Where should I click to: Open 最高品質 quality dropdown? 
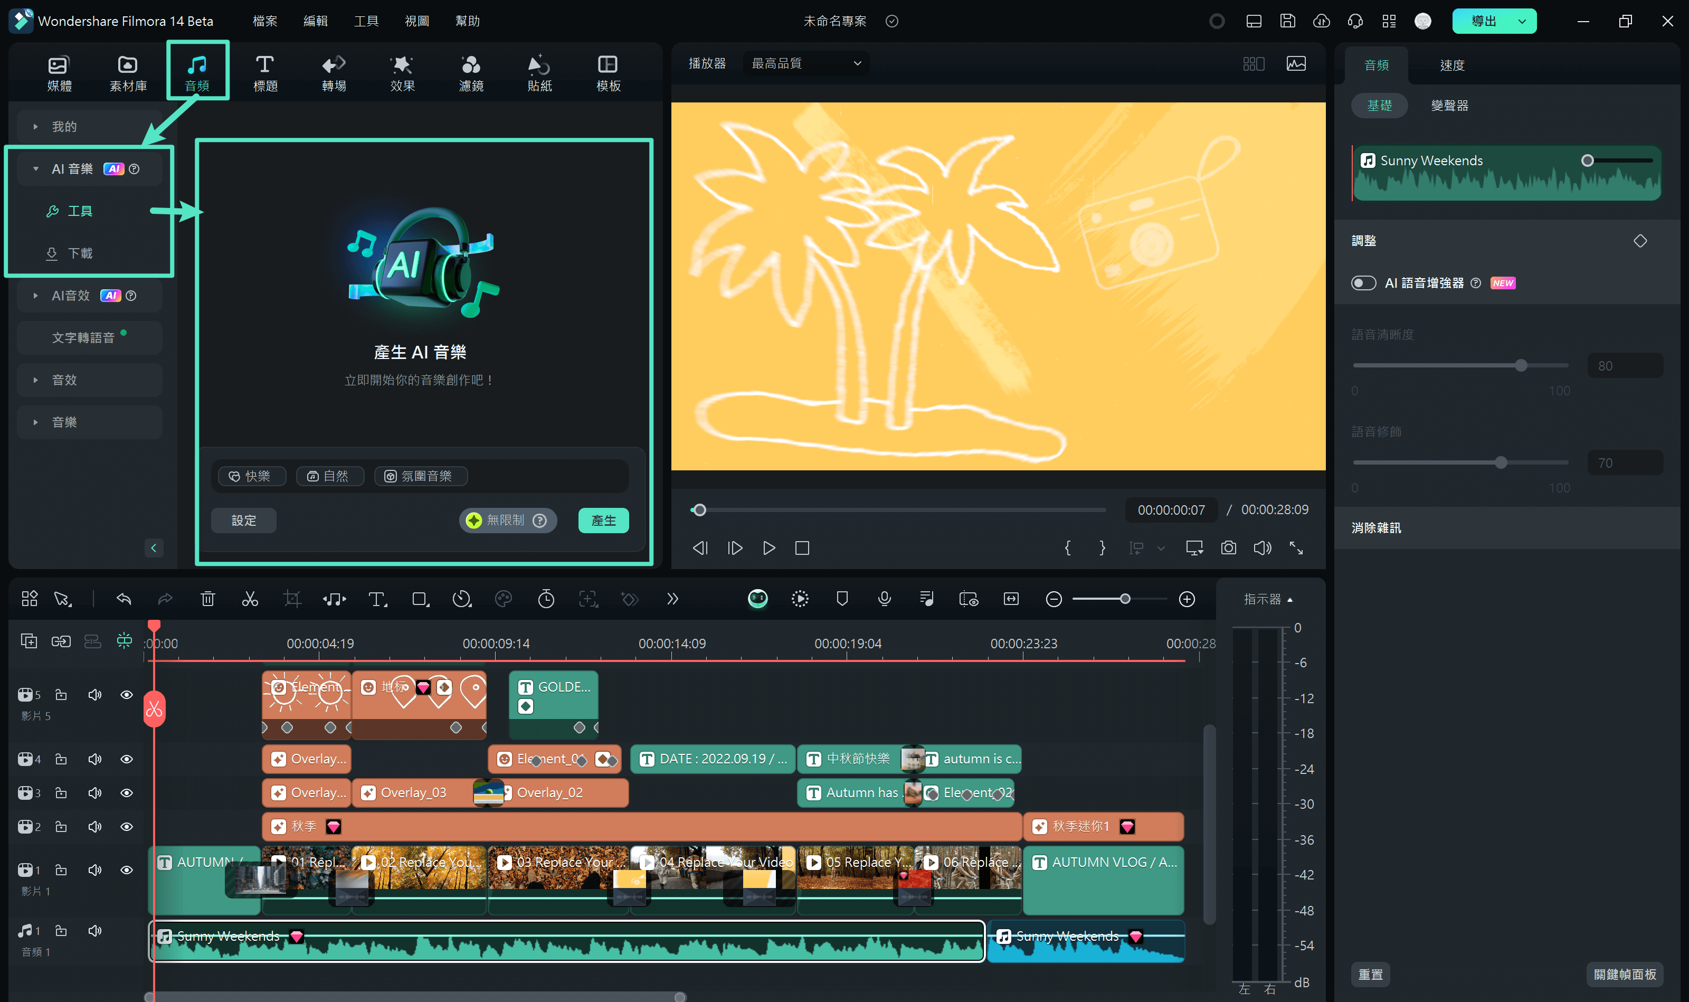click(x=801, y=63)
